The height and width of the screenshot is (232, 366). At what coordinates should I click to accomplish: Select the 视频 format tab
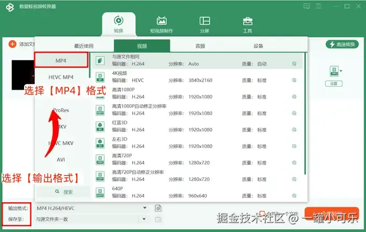[142, 46]
